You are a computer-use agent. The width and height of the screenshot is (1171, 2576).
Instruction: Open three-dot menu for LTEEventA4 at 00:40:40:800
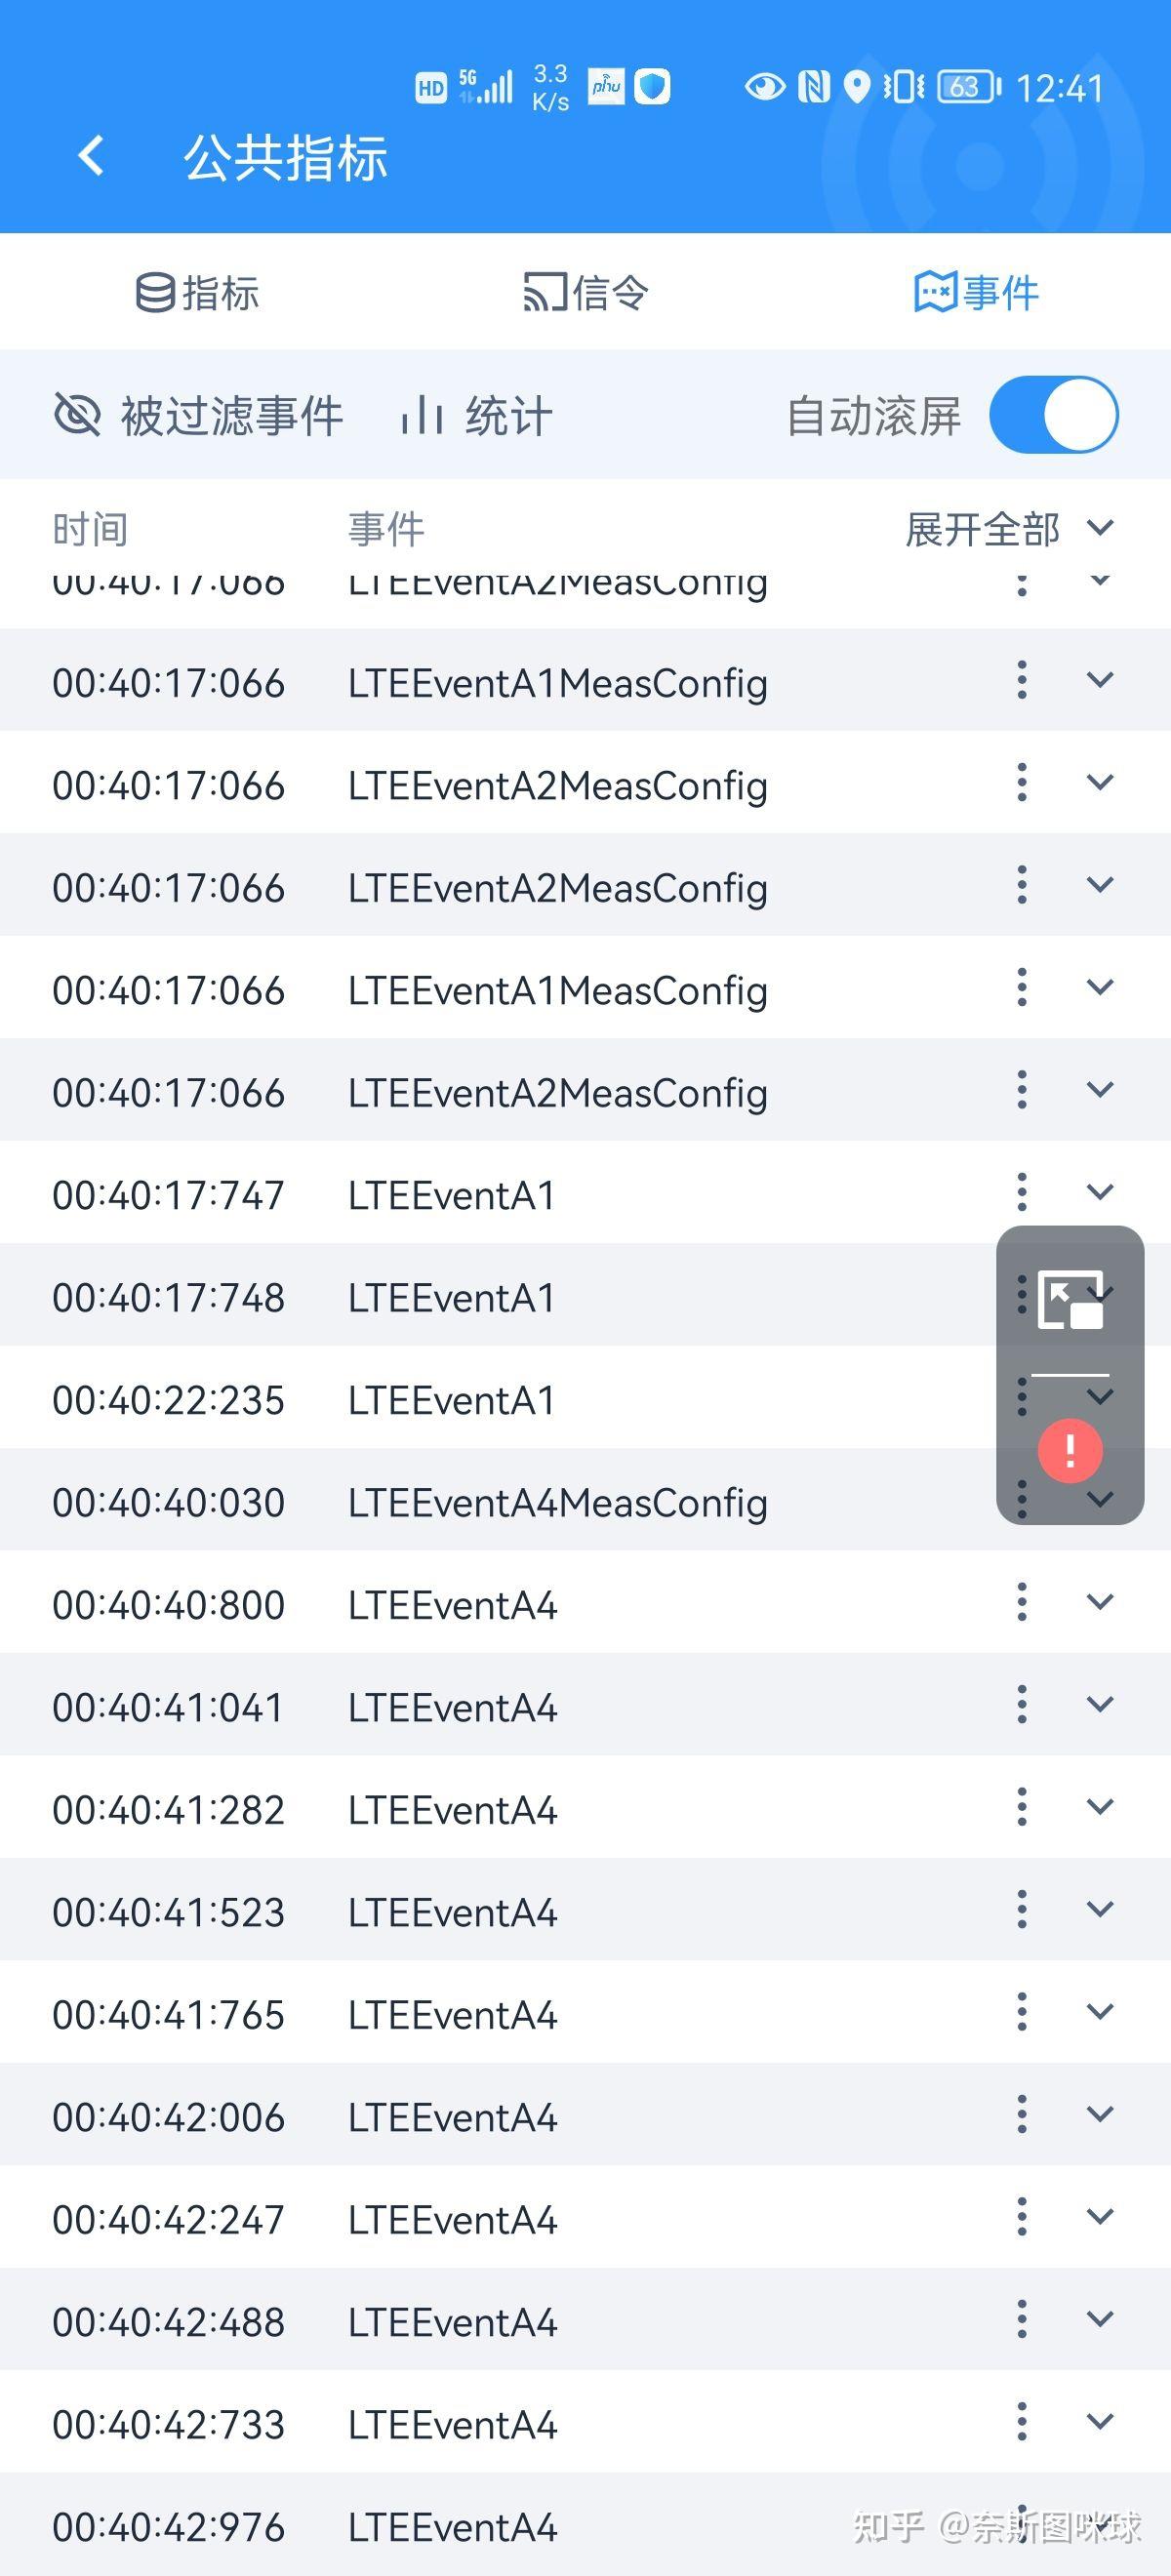click(x=1021, y=1602)
